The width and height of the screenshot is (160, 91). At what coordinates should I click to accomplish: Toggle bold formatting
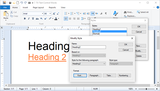(25, 19)
